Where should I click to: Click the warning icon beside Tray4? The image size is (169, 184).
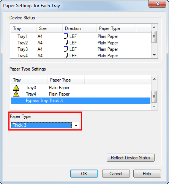point(16,94)
